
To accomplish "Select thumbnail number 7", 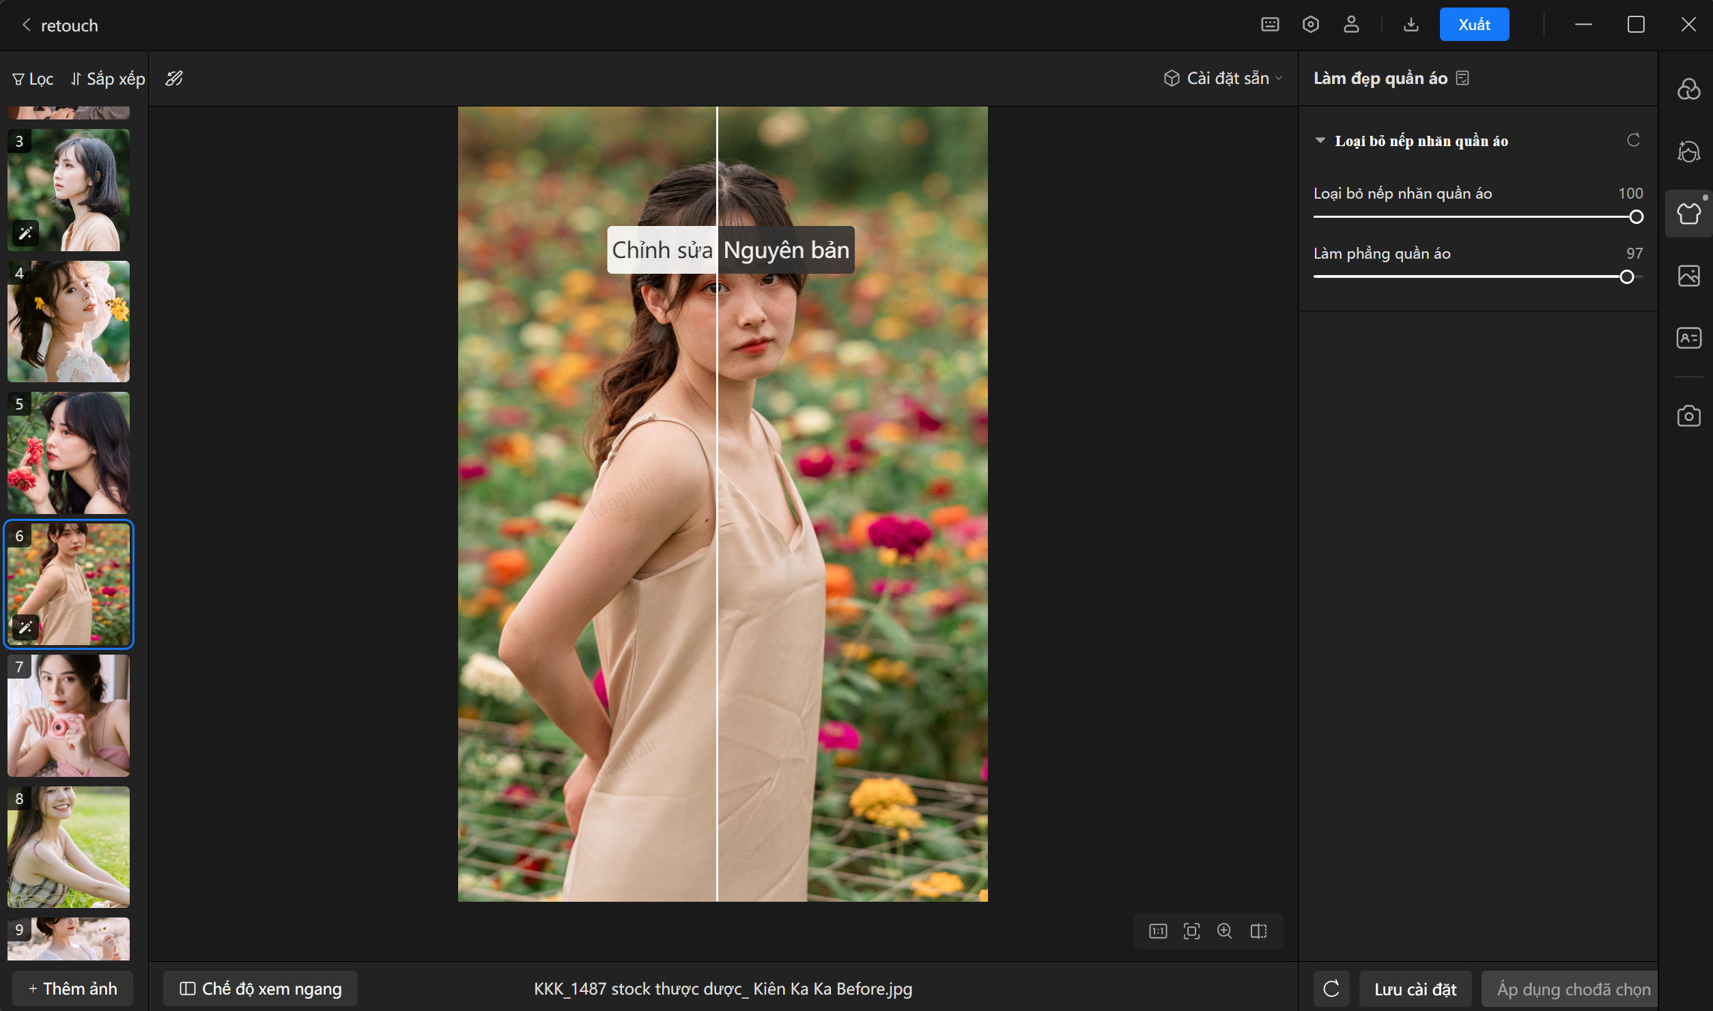I will pyautogui.click(x=68, y=715).
